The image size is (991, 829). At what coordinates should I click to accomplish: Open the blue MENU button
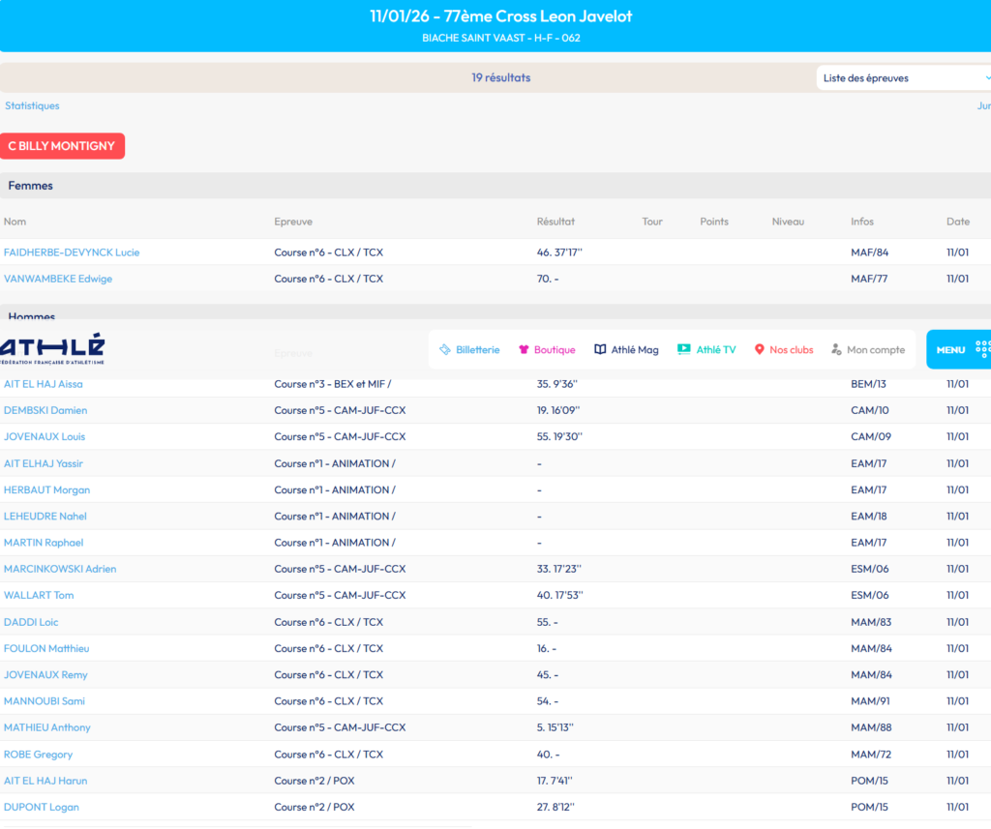(x=950, y=350)
